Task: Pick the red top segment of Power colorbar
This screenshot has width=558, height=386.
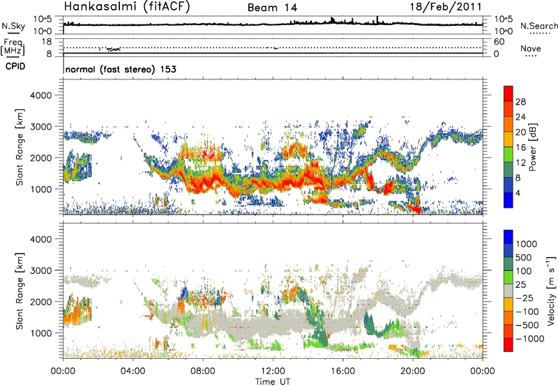Action: point(508,93)
